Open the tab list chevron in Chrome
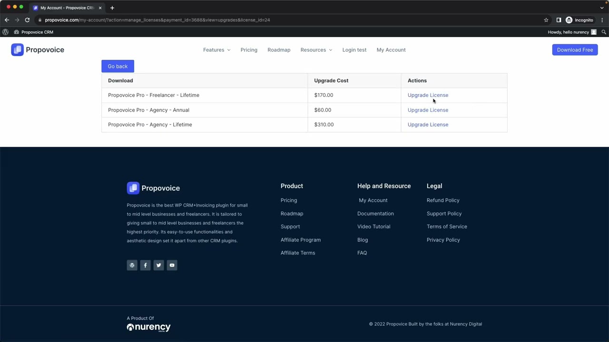The height and width of the screenshot is (342, 609). pyautogui.click(x=602, y=8)
